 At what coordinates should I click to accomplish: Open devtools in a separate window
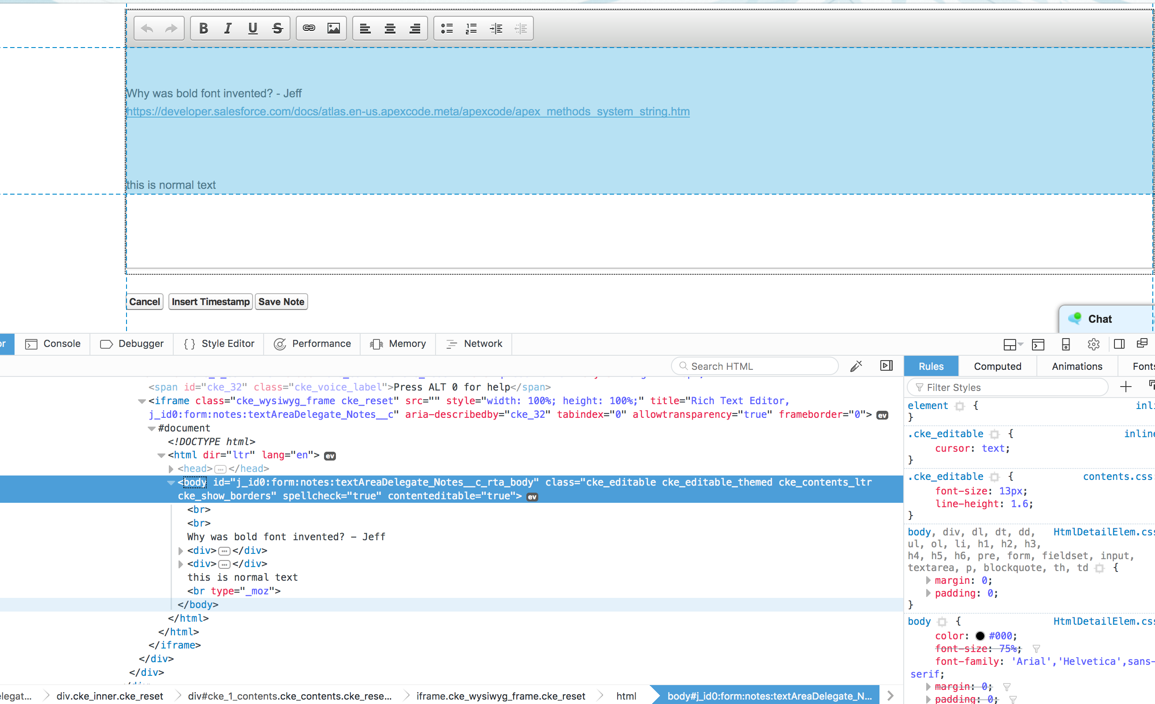pos(1142,343)
